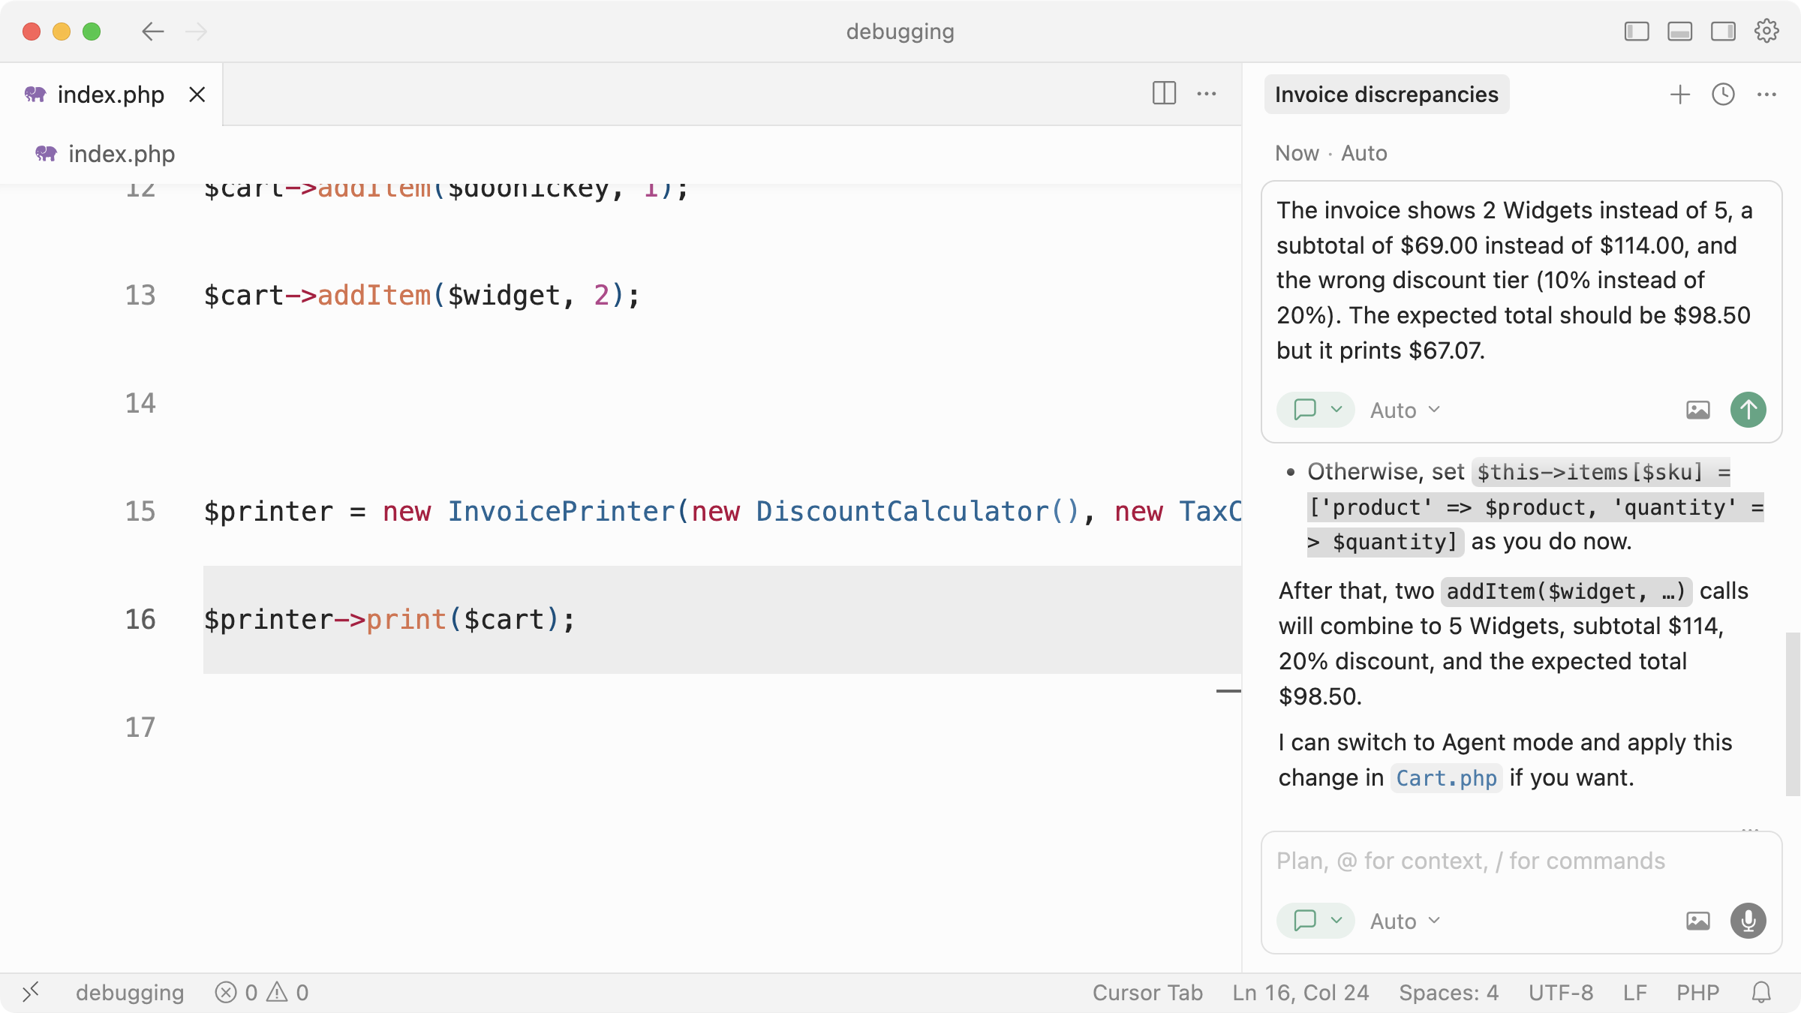Click PHP language mode in status bar
This screenshot has height=1013, width=1801.
click(x=1697, y=993)
